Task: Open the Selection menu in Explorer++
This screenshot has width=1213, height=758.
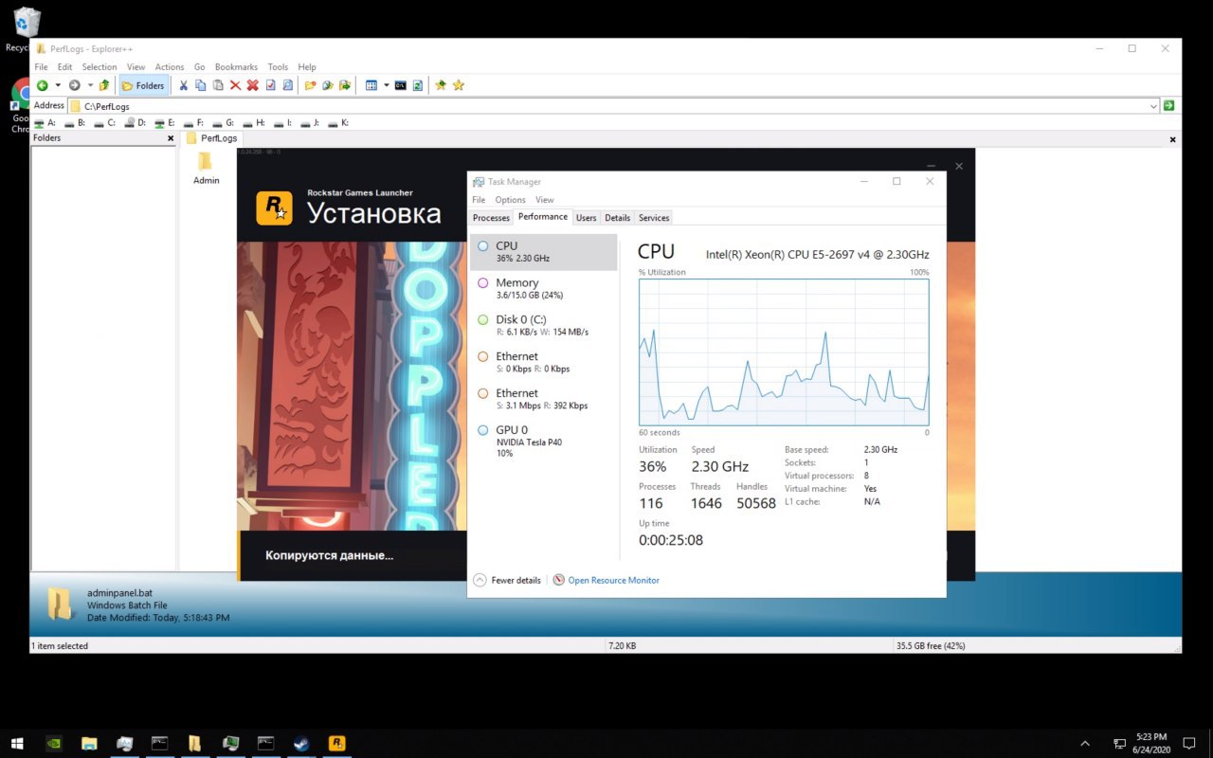Action: (x=100, y=67)
